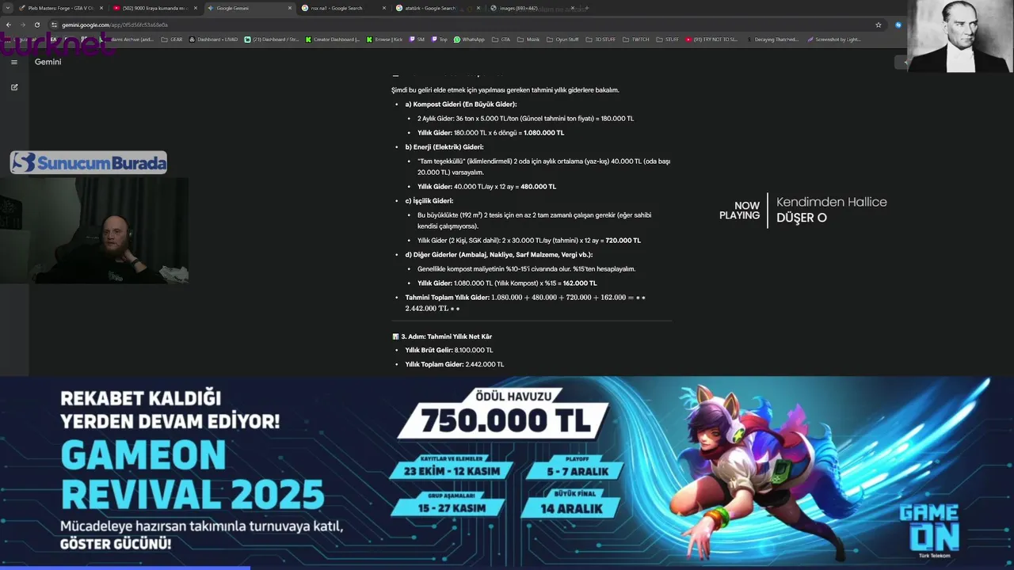Viewport: 1014px width, 570px height.
Task: Switch to the YouTube 9000 liraya kumanda tab
Action: coord(154,8)
